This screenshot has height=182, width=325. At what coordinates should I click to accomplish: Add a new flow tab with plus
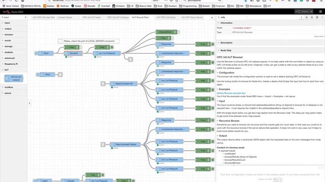(212, 18)
